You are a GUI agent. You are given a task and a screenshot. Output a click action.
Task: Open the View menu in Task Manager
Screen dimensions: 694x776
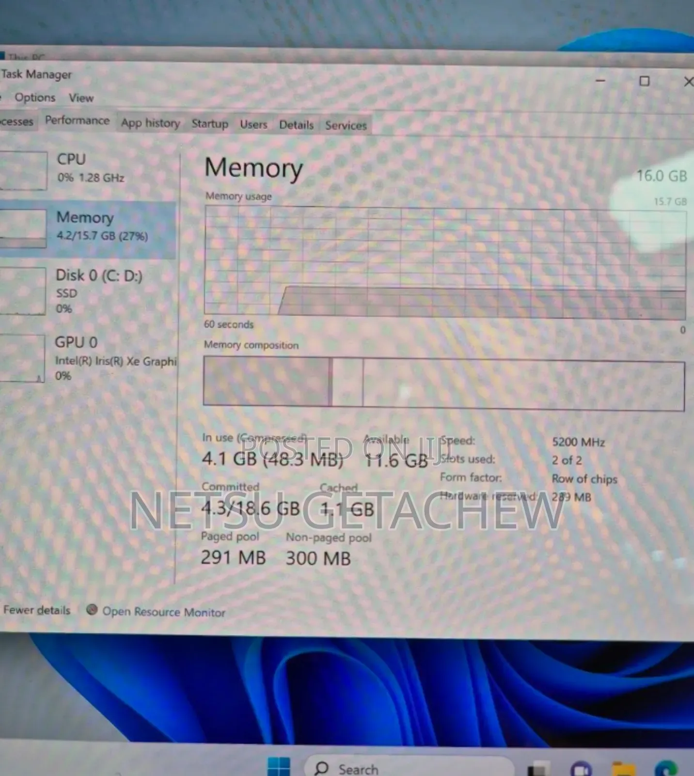pos(81,98)
